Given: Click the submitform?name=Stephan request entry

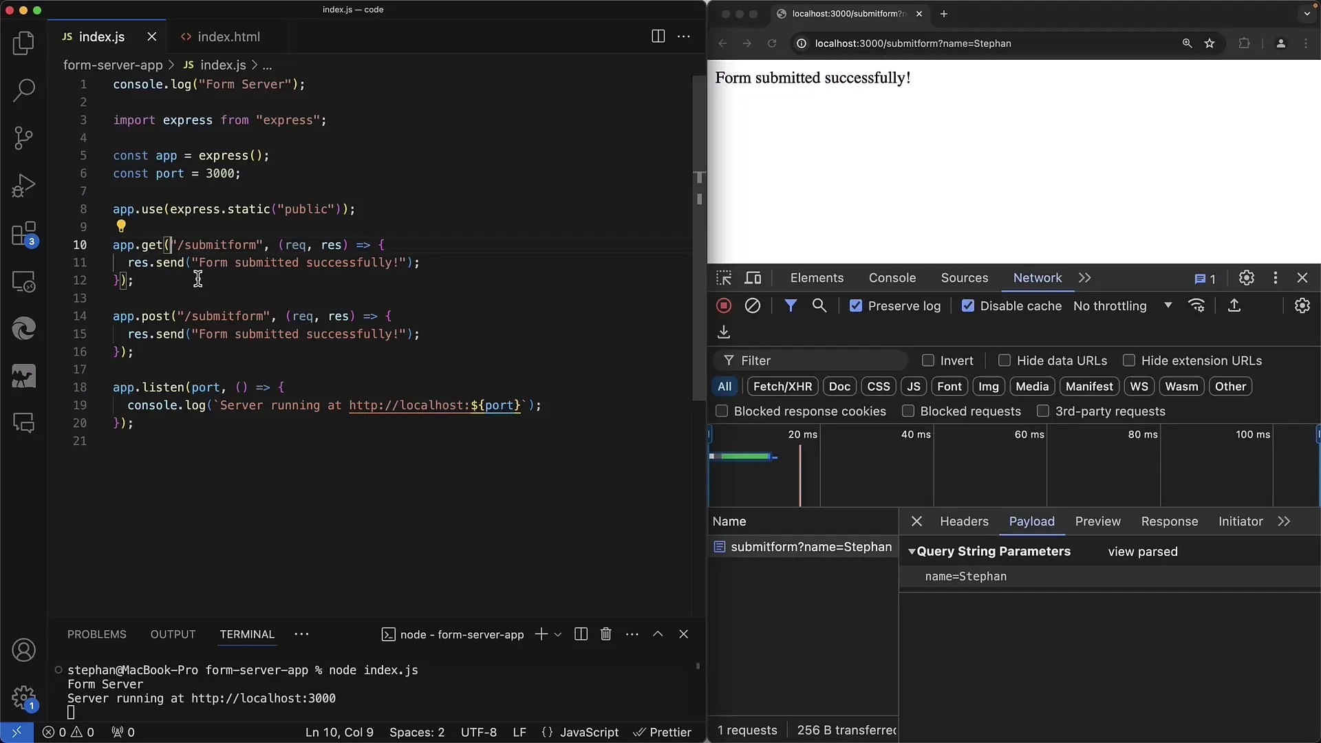Looking at the screenshot, I should (x=809, y=546).
